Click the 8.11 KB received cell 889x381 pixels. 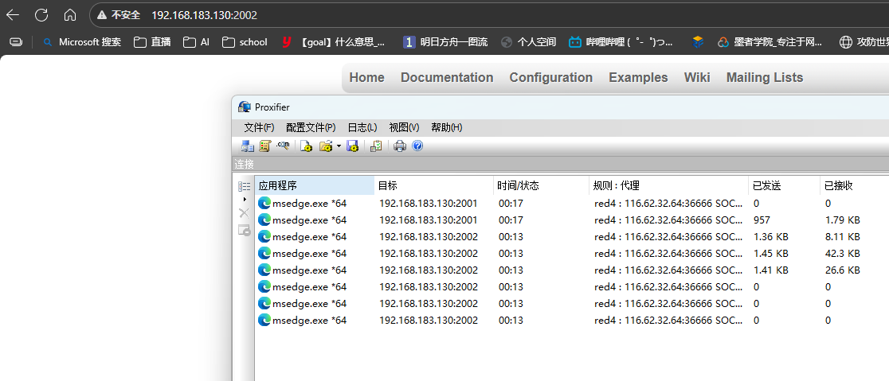pos(843,236)
